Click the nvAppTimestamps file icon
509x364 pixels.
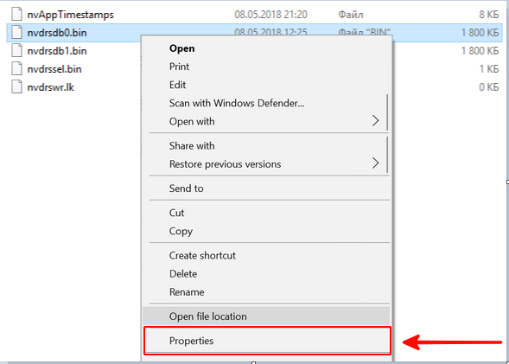tap(17, 15)
